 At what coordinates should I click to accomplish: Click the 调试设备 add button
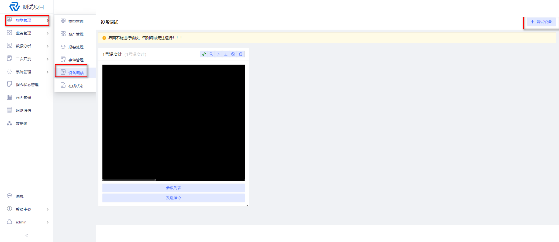(541, 22)
